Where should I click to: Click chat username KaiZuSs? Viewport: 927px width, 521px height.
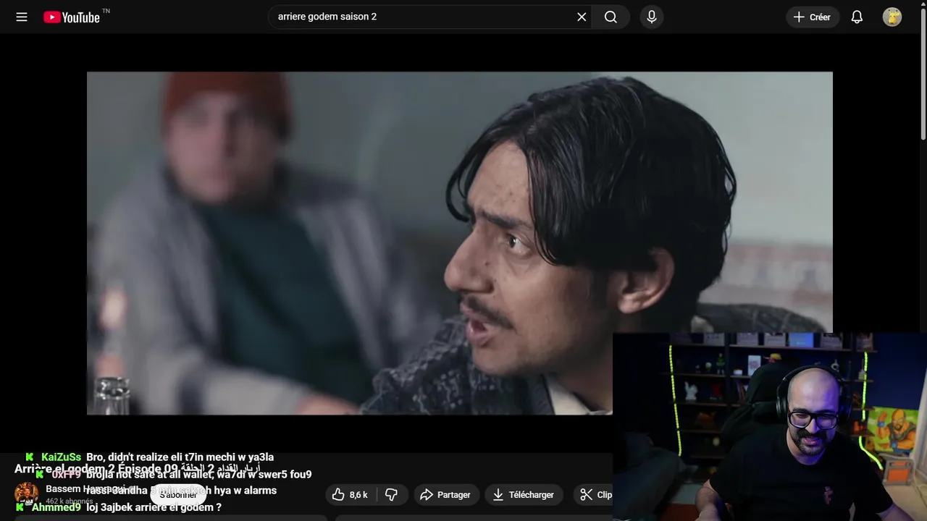pos(61,457)
